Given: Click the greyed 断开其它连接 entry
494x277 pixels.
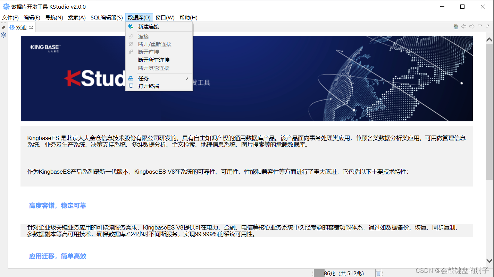Looking at the screenshot, I should 159,68.
